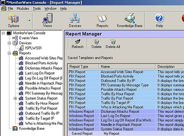
Task: Open the Modules menu
Action: (23, 8)
